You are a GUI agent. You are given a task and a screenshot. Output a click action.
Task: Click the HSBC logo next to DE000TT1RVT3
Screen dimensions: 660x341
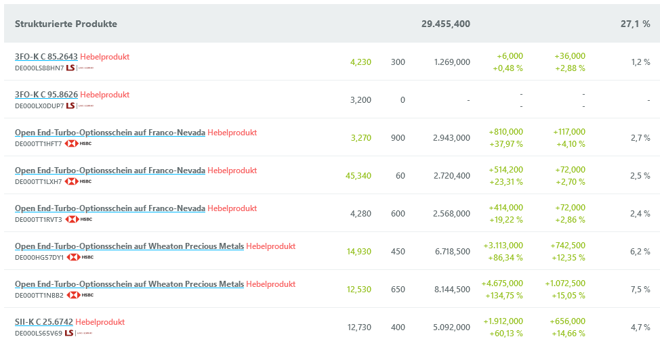click(x=77, y=219)
